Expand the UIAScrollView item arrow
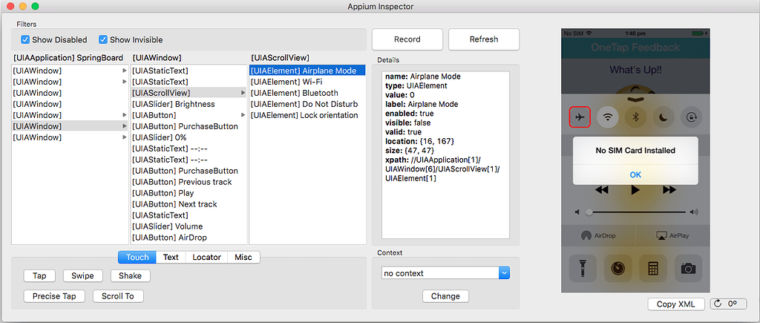This screenshot has width=760, height=323. pos(243,93)
